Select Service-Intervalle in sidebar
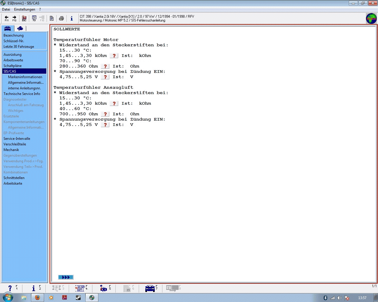Image resolution: width=378 pixels, height=302 pixels. 17,139
